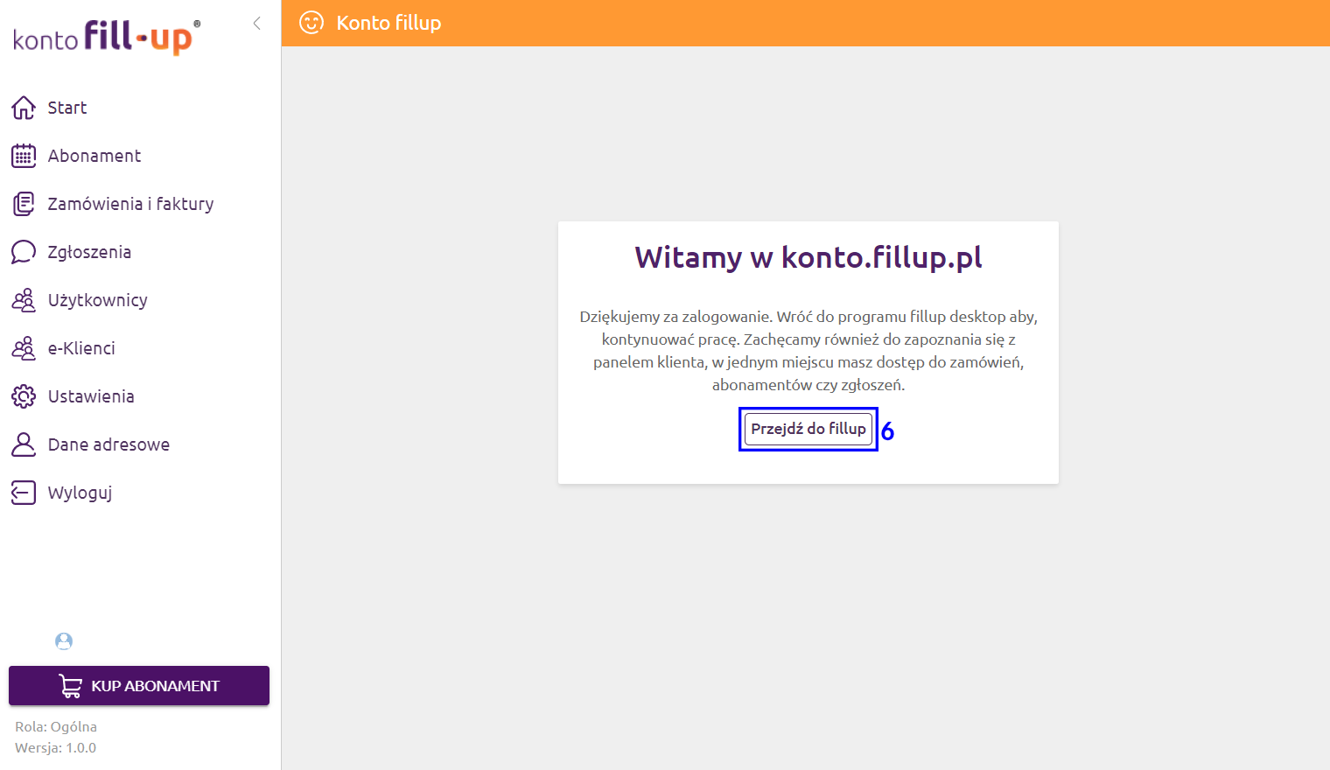
Task: Click the Start home icon
Action: (x=24, y=108)
